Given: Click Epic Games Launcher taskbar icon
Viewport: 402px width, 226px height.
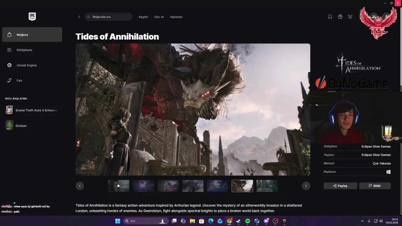Looking at the screenshot, I should tap(285, 221).
